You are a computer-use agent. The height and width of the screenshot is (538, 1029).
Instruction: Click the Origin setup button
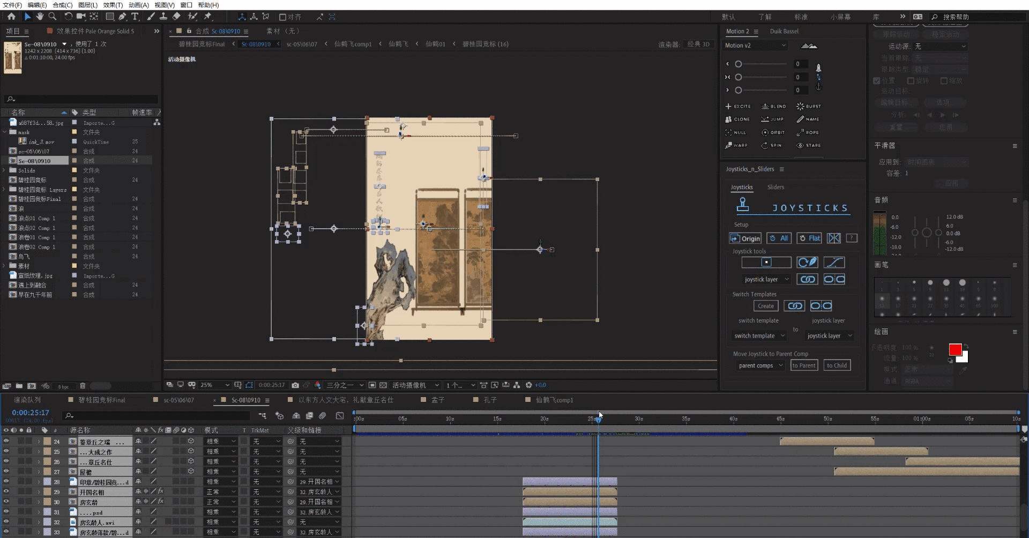pos(745,238)
